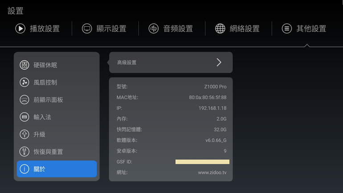Click the MAC地址: label
This screenshot has height=193, width=343.
(x=127, y=97)
